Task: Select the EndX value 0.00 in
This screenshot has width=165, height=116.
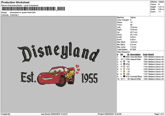Action: (x=133, y=37)
